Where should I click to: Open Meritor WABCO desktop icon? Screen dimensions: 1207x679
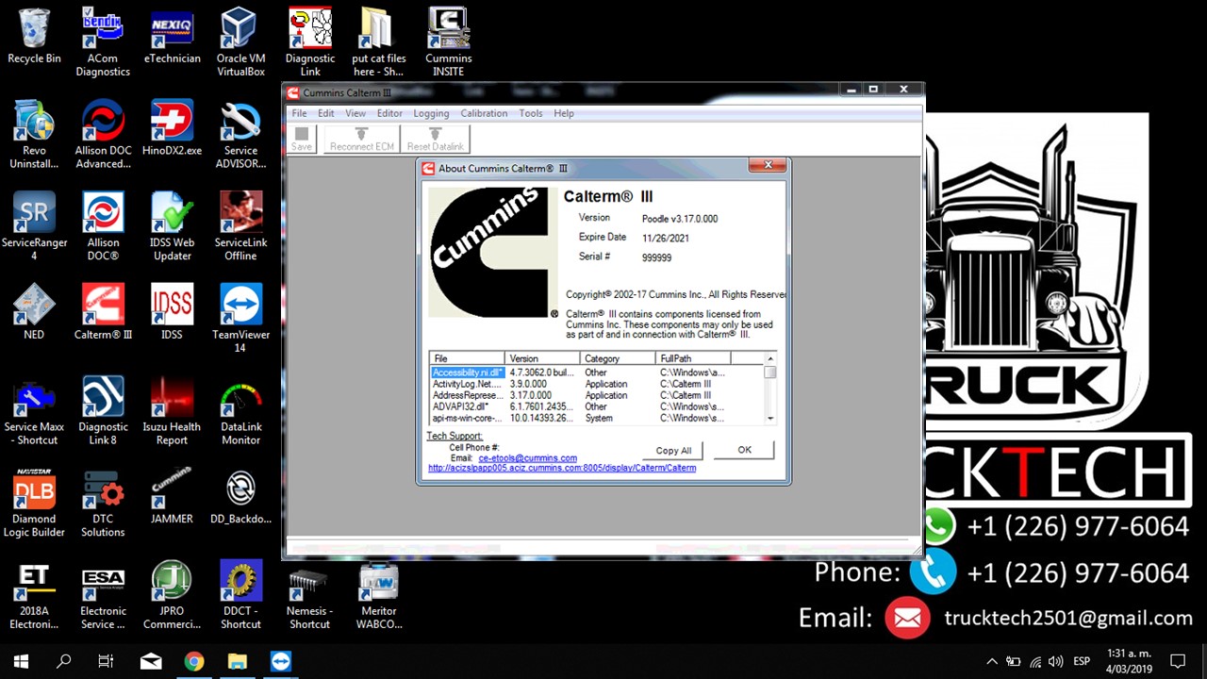pyautogui.click(x=379, y=595)
